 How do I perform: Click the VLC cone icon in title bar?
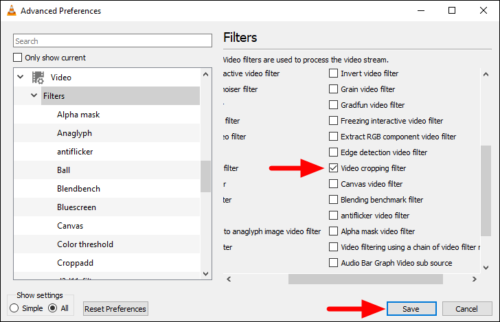coord(12,10)
